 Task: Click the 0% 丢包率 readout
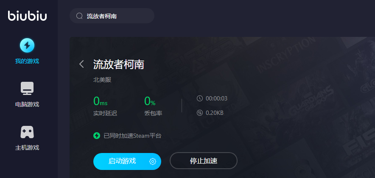coord(153,106)
